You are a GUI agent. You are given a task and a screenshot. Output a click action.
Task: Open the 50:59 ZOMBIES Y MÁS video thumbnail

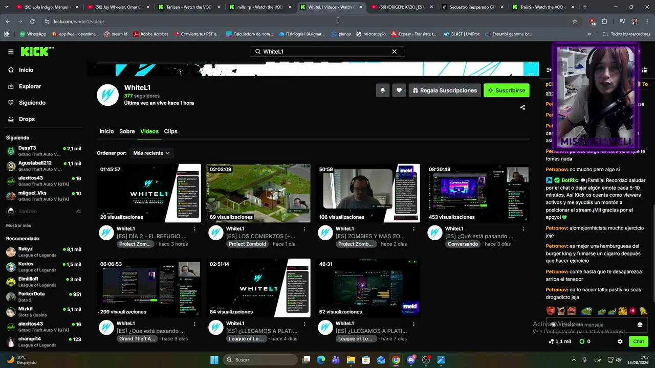tap(368, 193)
